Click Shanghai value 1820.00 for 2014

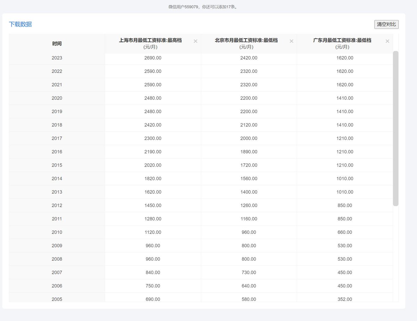pyautogui.click(x=153, y=179)
